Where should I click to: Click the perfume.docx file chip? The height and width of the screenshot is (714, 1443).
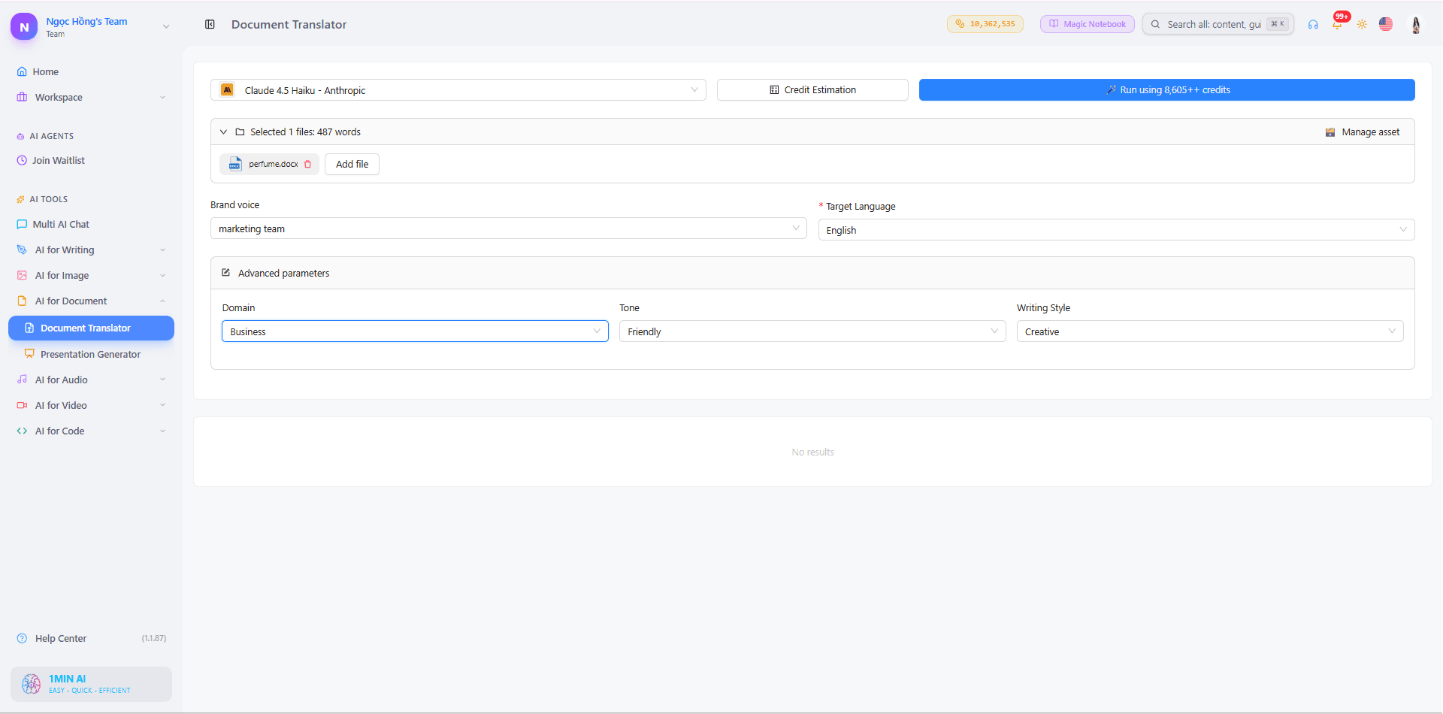[x=269, y=164]
